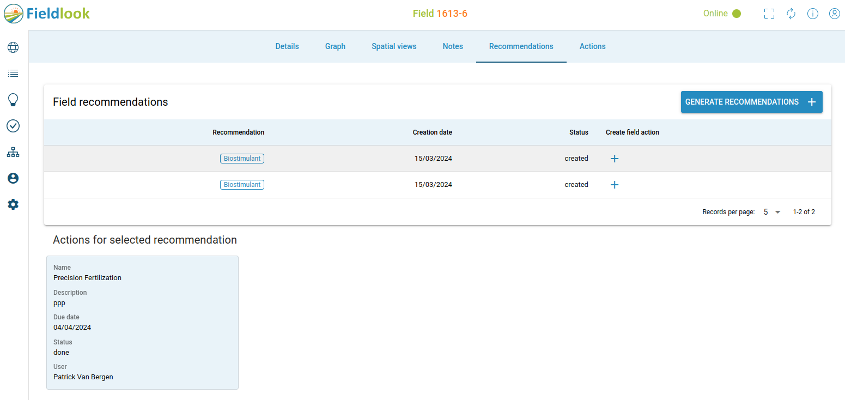845x400 pixels.
Task: Open the Records per page dropdown
Action: click(x=771, y=212)
